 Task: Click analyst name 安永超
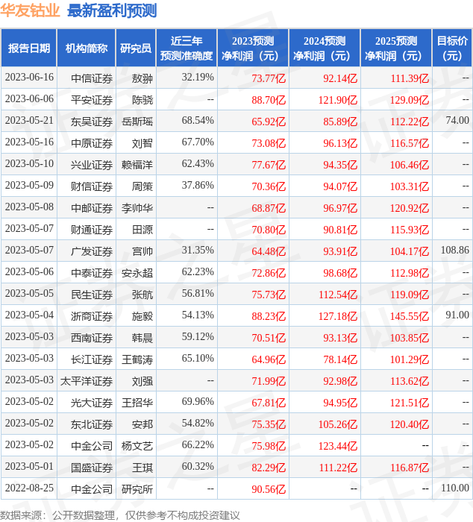coord(137,274)
